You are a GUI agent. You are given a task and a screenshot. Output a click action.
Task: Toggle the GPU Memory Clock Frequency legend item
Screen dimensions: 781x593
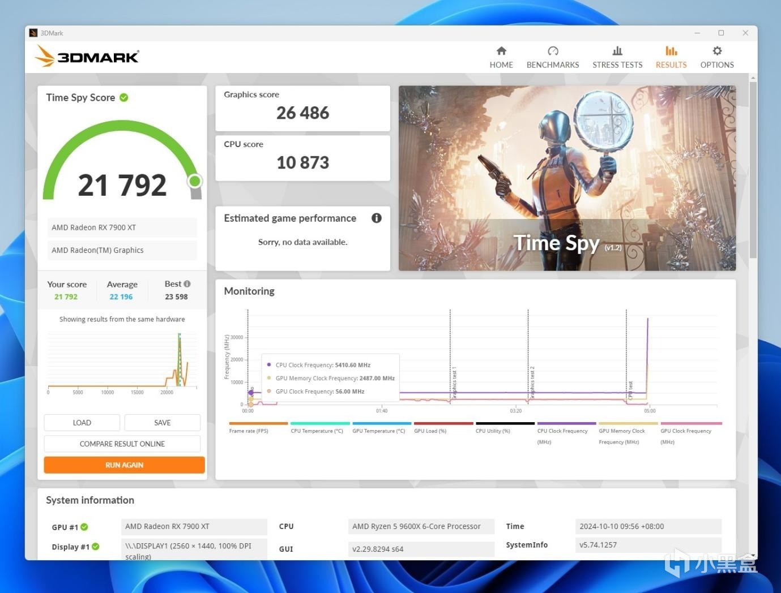tap(628, 433)
